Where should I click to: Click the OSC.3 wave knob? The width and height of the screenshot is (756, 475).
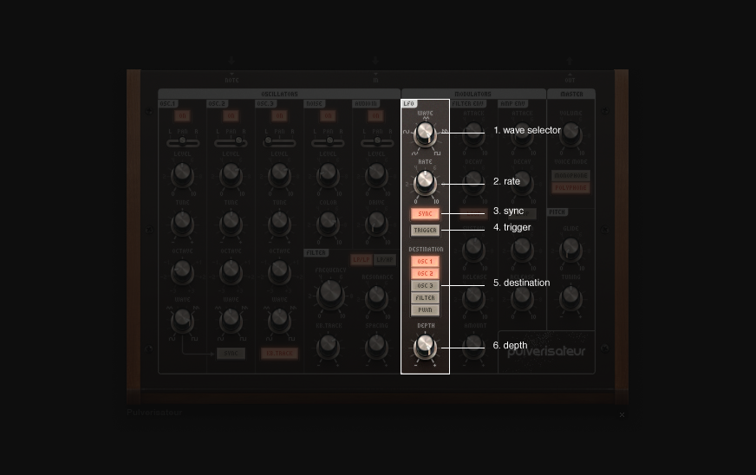coord(280,319)
